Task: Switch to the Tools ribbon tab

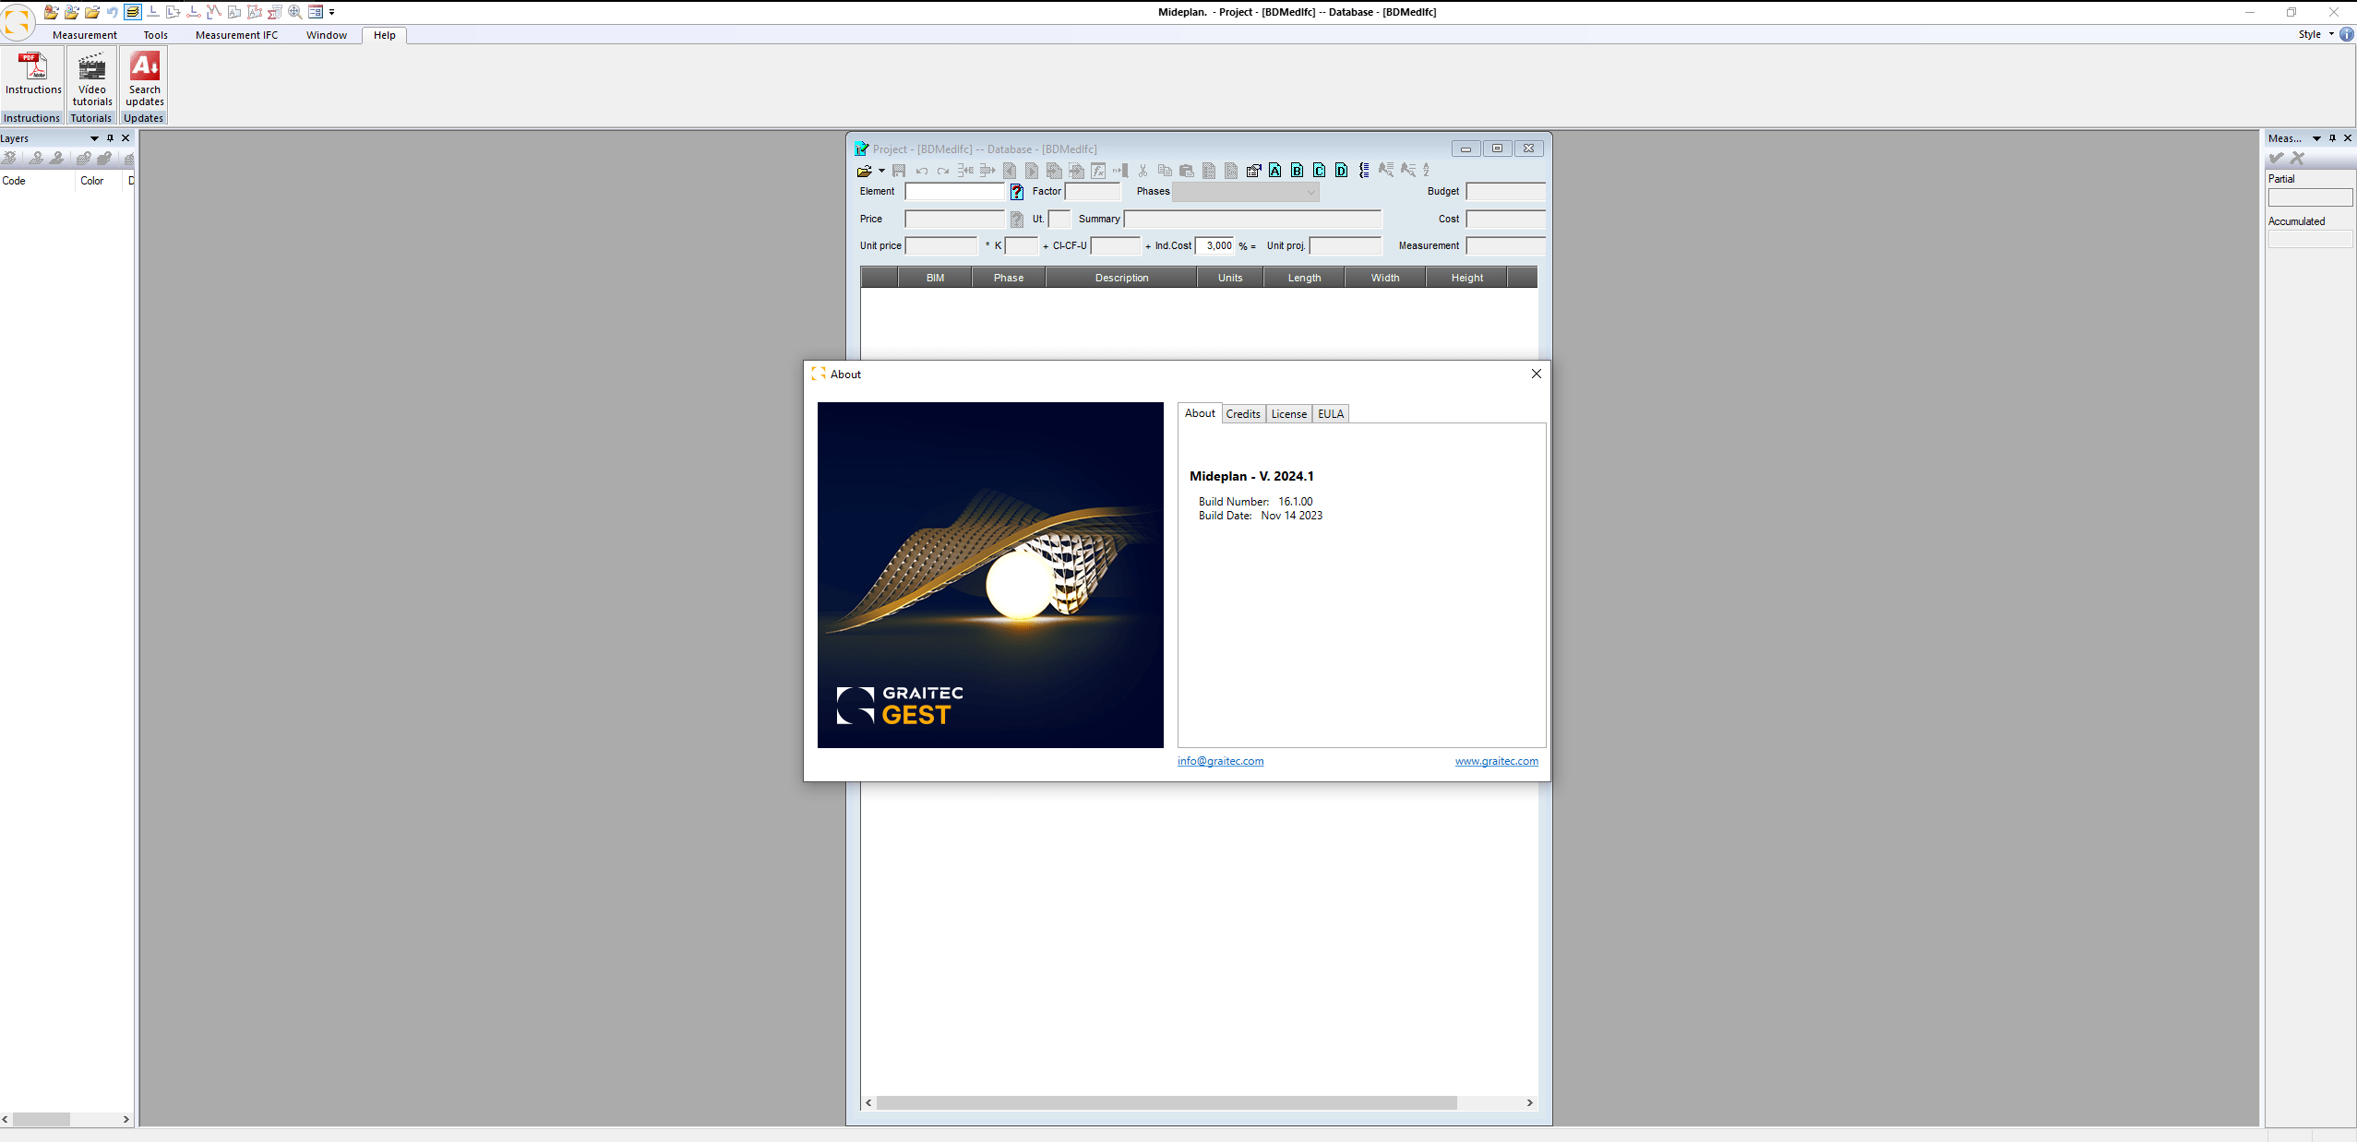Action: (156, 35)
